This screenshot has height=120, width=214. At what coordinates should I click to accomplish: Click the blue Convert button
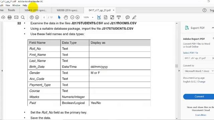(x=199, y=97)
